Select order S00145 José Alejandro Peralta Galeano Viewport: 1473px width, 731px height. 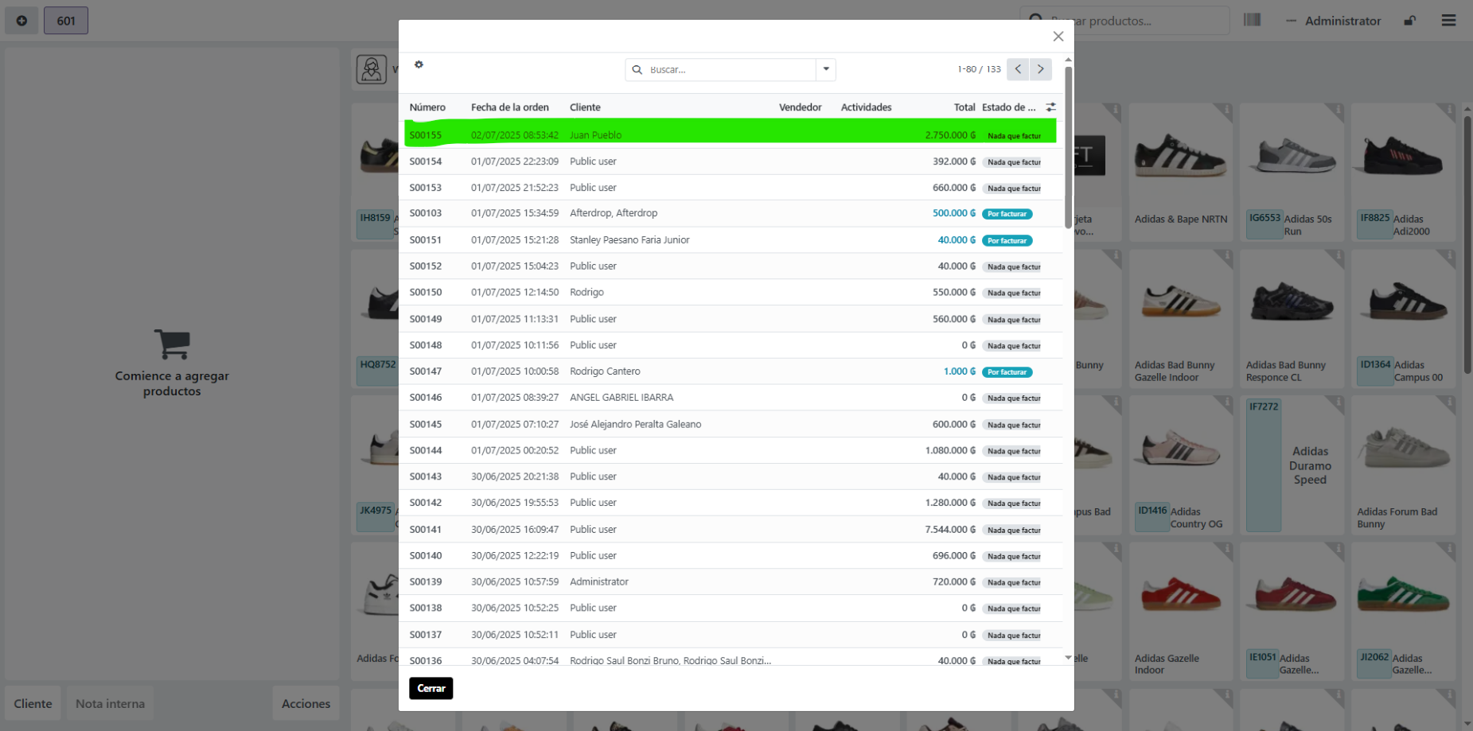tap(731, 424)
